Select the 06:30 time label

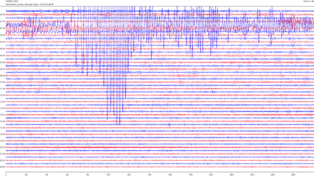(3, 55)
